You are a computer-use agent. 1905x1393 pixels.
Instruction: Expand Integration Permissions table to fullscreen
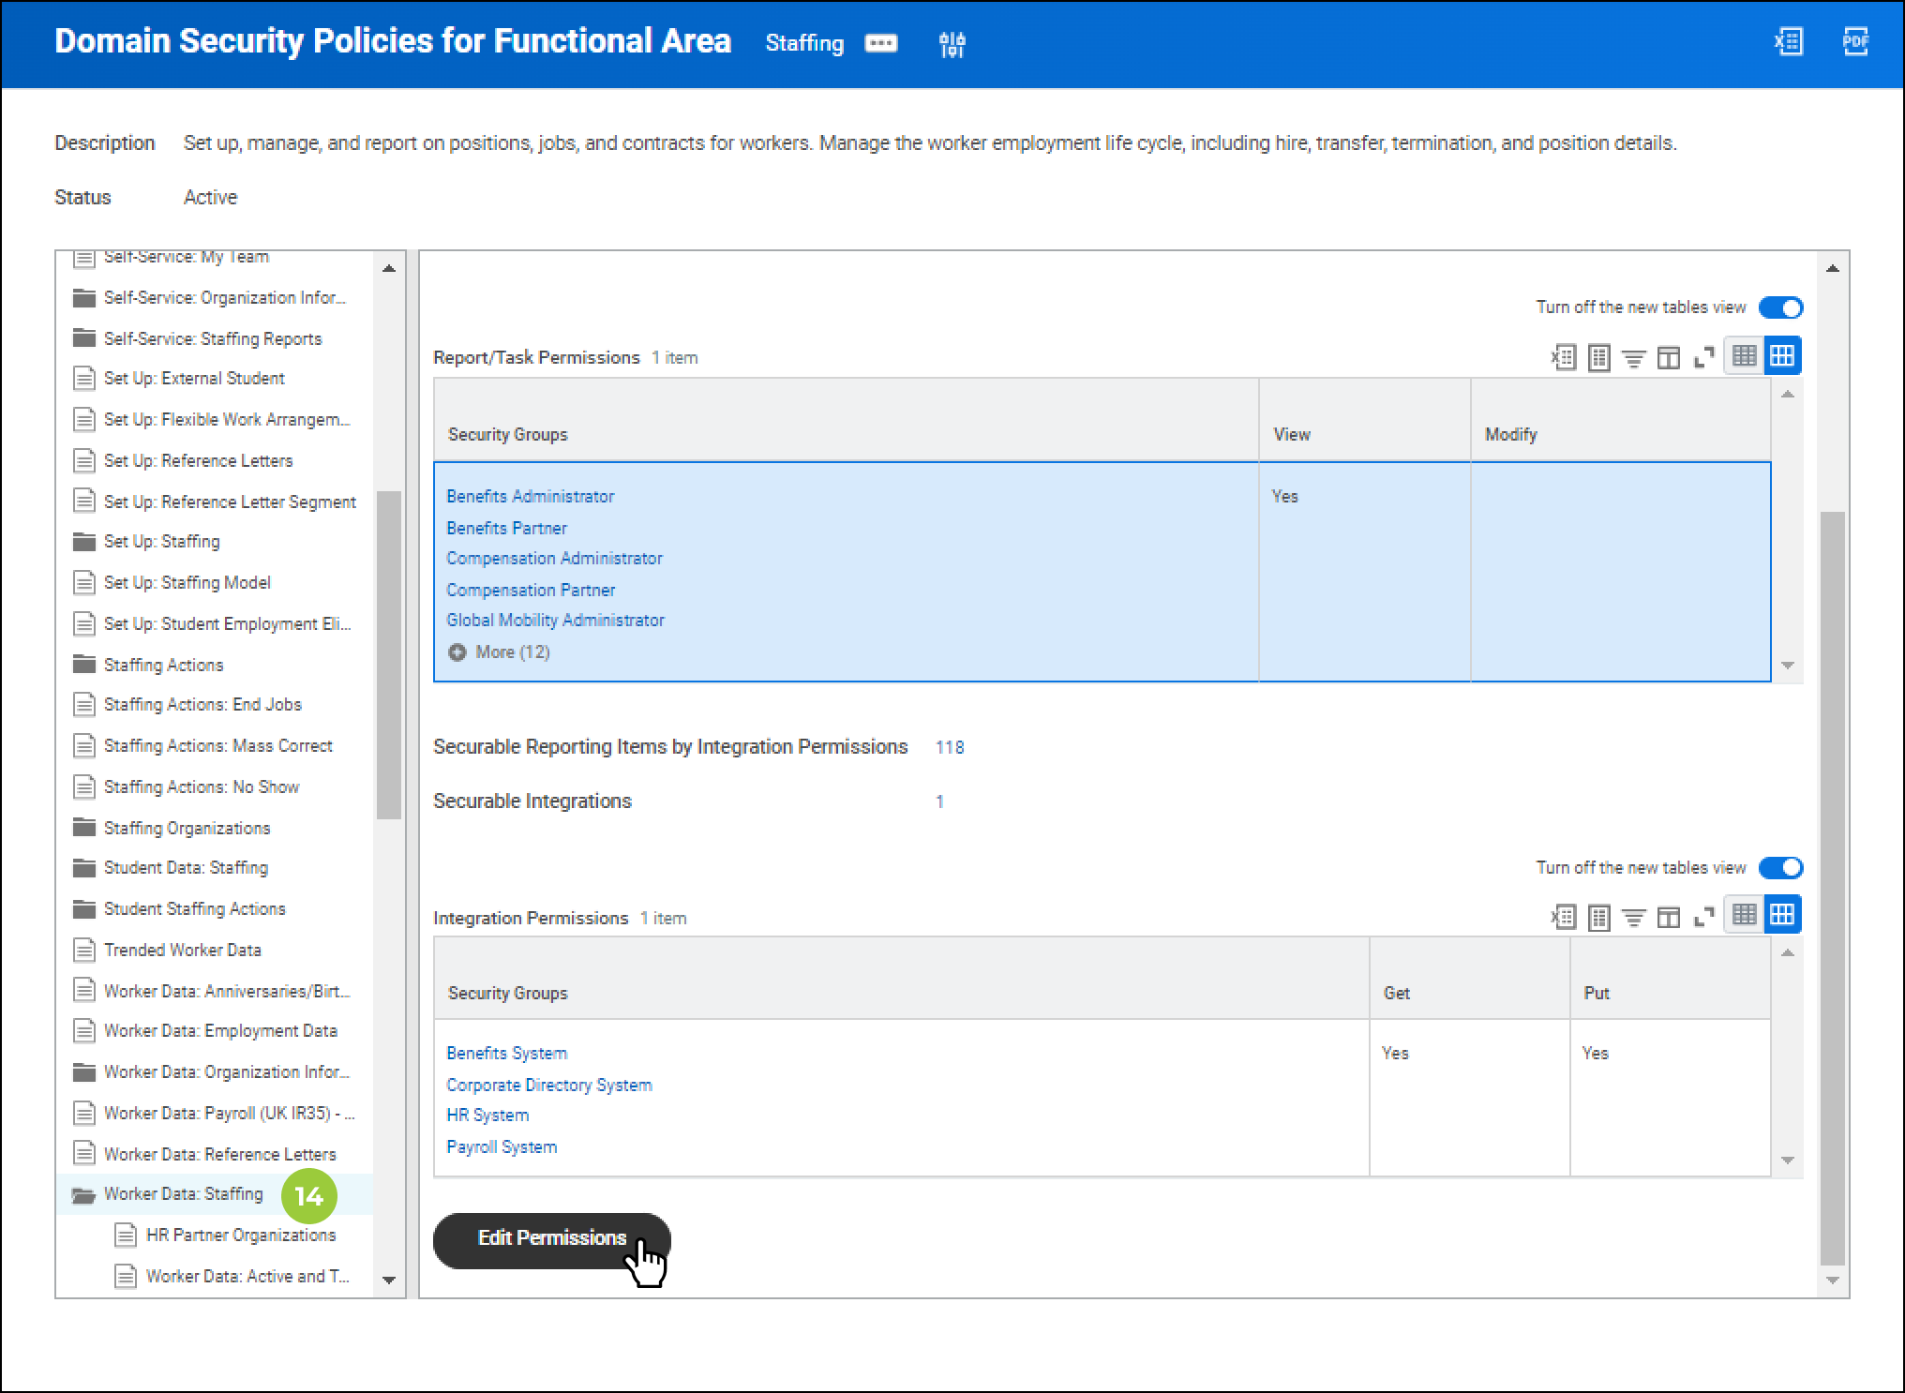click(1703, 917)
